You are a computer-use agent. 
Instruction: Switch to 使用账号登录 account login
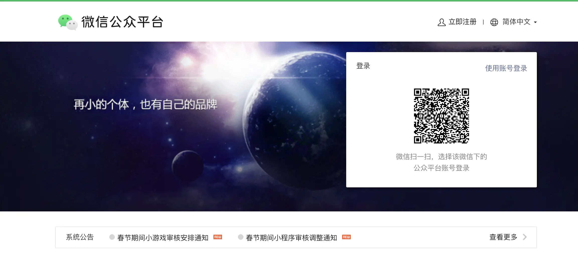[506, 68]
